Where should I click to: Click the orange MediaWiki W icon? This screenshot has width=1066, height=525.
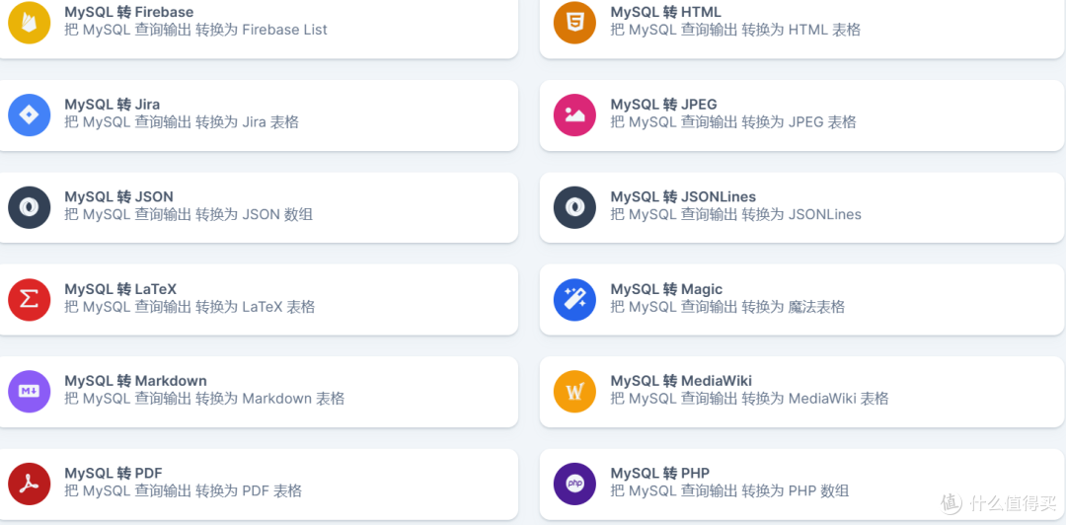coord(574,392)
